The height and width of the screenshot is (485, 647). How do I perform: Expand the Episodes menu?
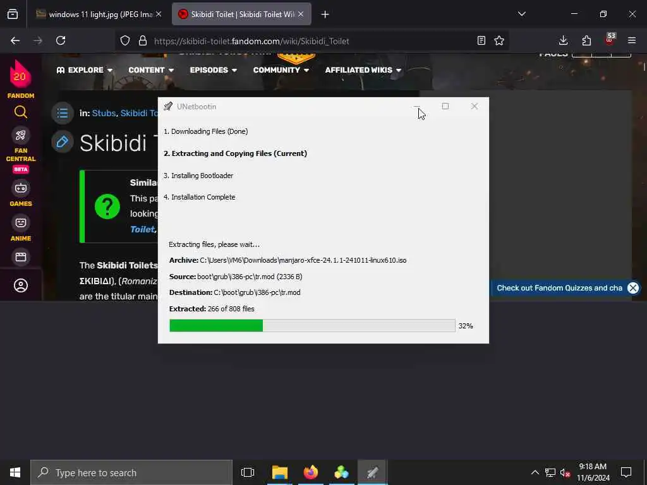pos(214,70)
